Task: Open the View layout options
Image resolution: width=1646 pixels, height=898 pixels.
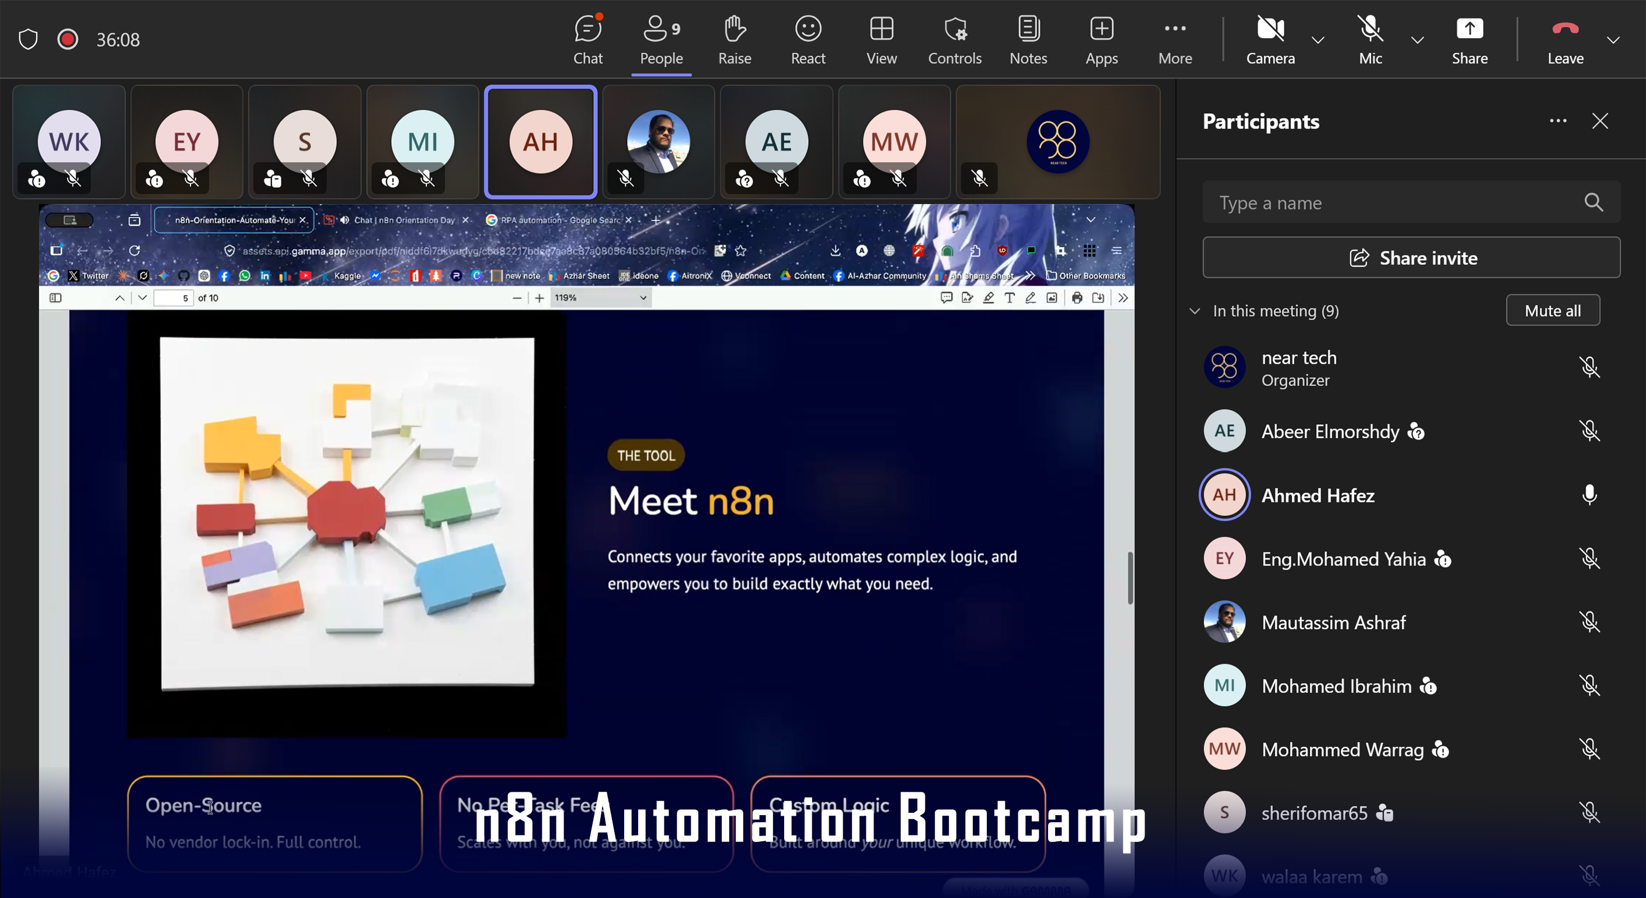Action: click(x=882, y=40)
